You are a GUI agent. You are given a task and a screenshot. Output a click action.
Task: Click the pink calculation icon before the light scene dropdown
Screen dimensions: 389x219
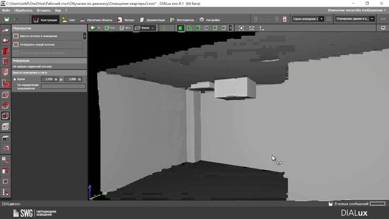[x=284, y=19]
